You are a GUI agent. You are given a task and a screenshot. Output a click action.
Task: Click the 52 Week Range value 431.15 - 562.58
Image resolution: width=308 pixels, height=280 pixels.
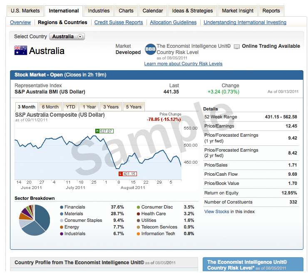pyautogui.click(x=281, y=117)
